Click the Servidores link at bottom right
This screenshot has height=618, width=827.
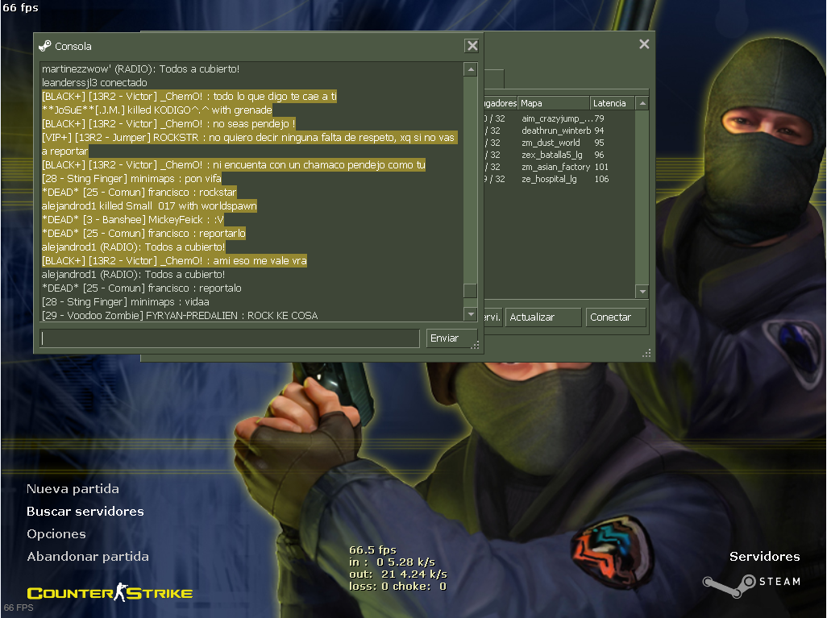pyautogui.click(x=764, y=557)
